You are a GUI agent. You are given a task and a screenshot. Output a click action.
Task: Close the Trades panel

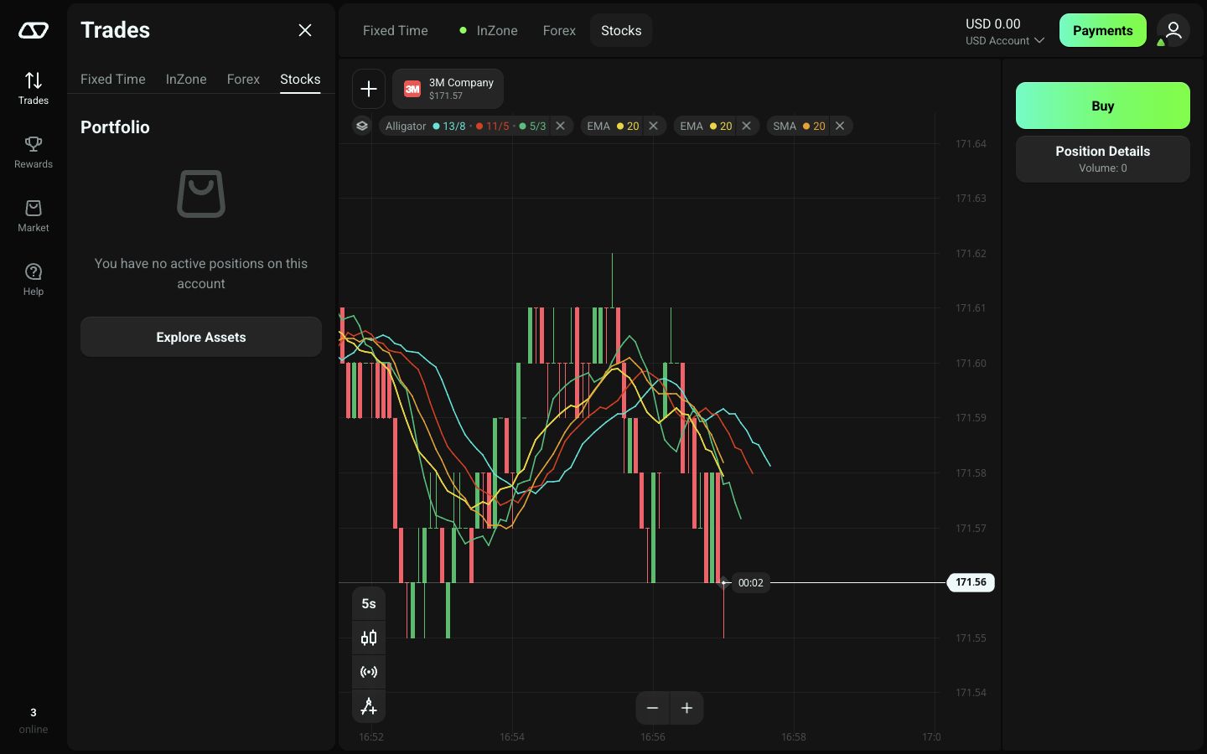tap(305, 30)
